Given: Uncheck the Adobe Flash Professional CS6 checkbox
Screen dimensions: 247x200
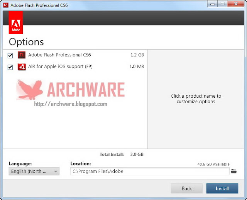Looking at the screenshot, I should [10, 55].
